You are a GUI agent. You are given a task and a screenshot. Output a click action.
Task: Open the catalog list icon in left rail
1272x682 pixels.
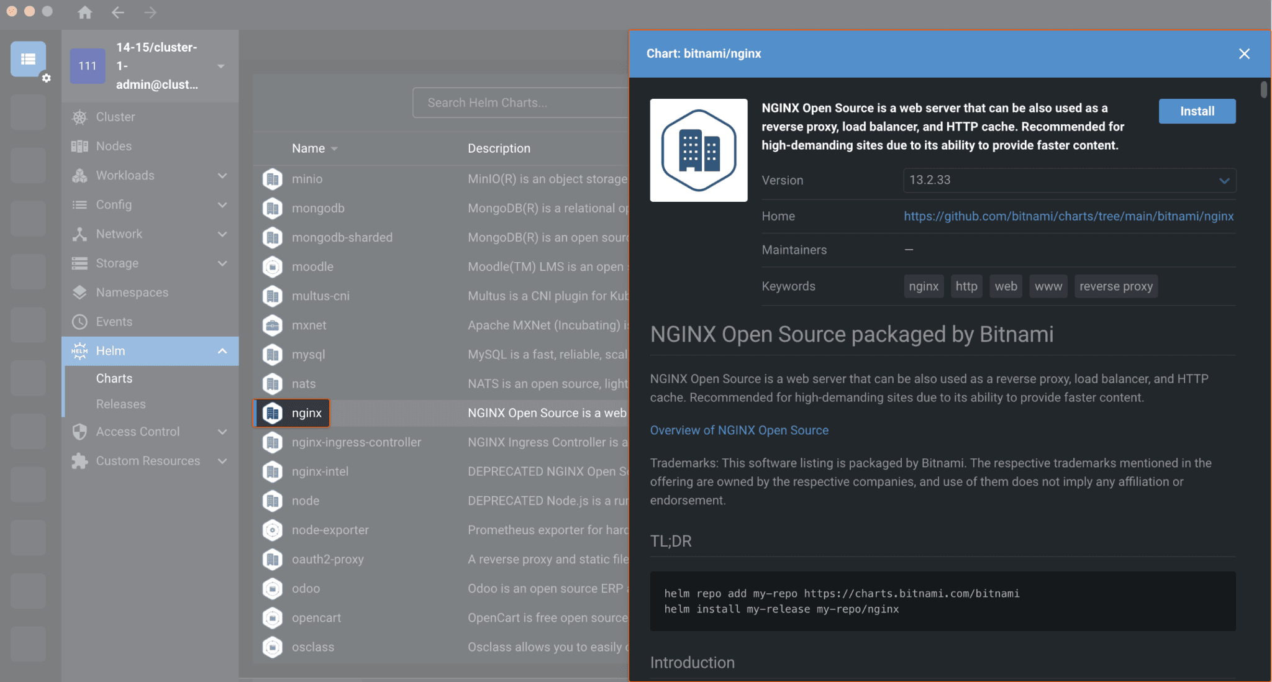click(x=28, y=59)
